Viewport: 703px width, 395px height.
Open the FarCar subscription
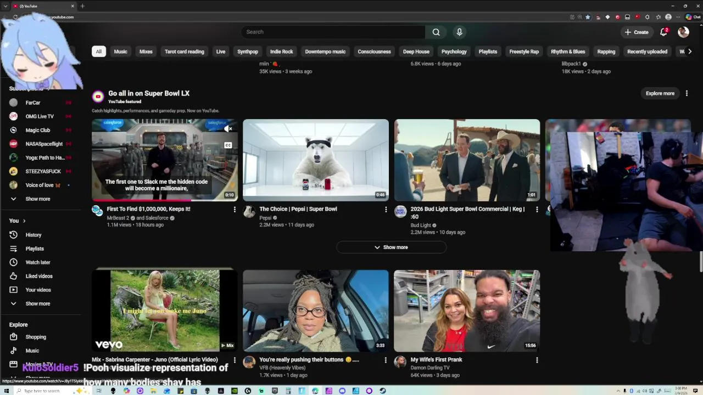[x=41, y=103]
